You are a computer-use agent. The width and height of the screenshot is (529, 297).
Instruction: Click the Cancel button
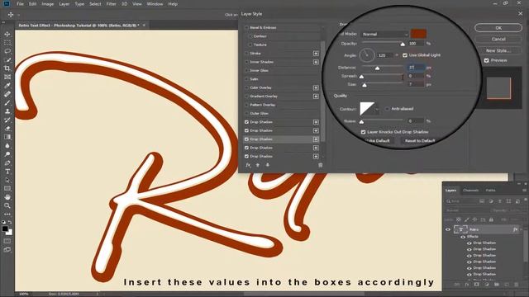(498, 39)
